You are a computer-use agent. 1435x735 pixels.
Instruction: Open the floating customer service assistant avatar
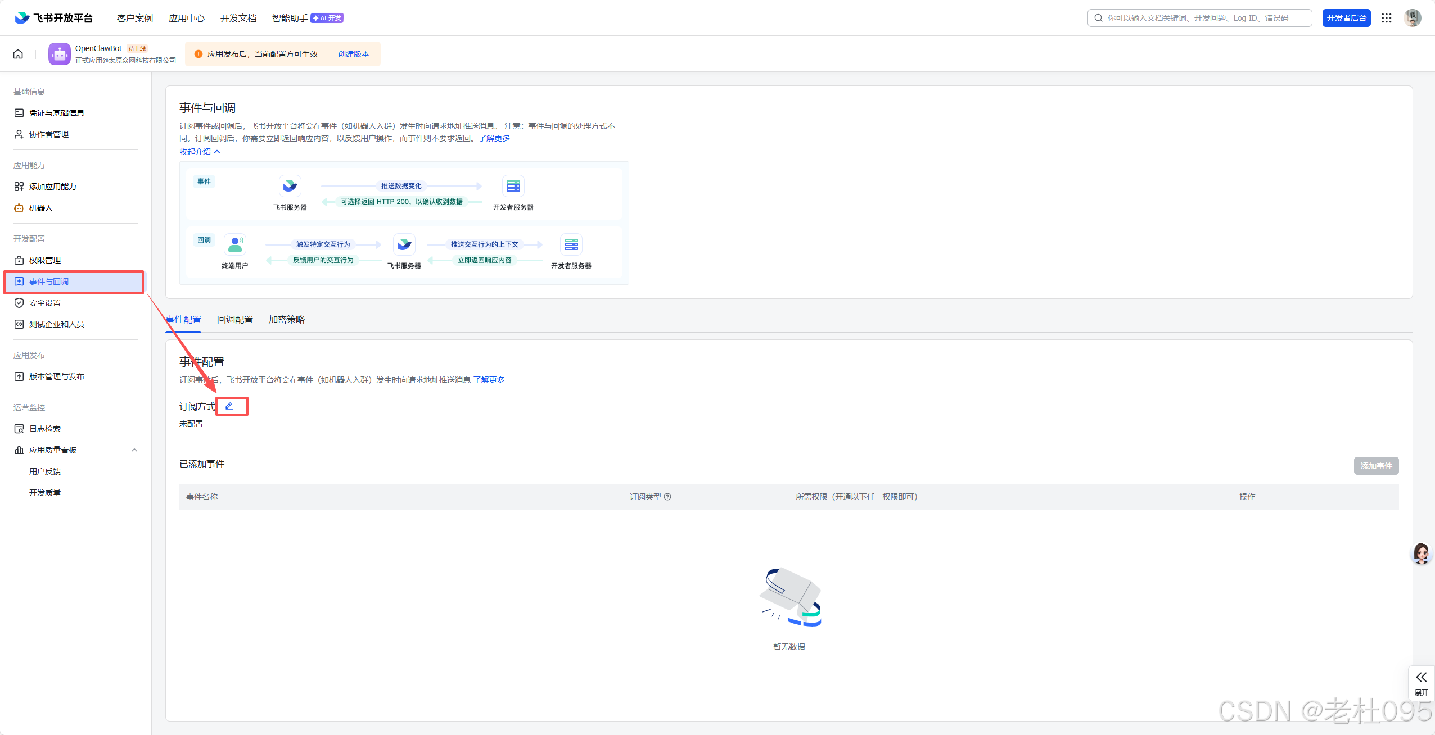[1421, 553]
